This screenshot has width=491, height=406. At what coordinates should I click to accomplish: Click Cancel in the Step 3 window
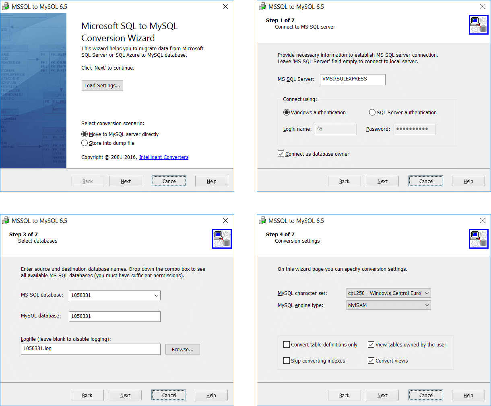point(169,395)
